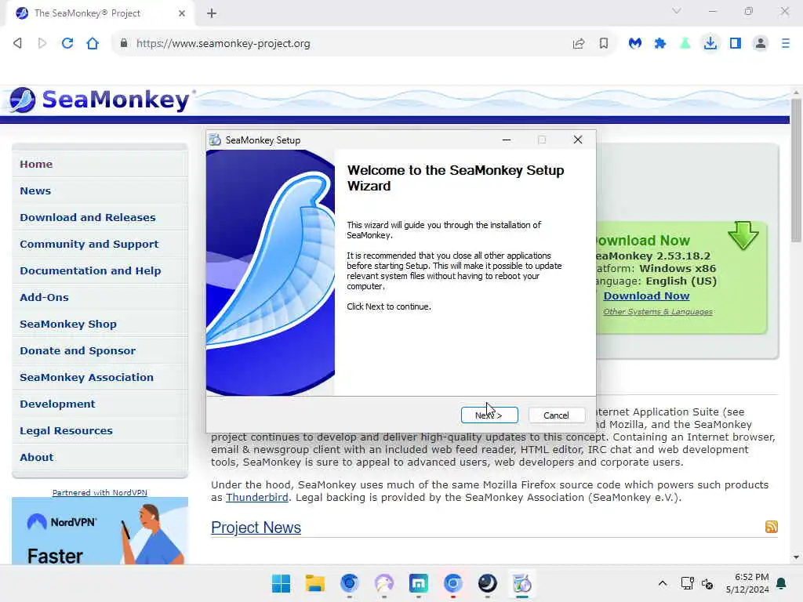This screenshot has height=602, width=803.
Task: Click the green download arrow graphic
Action: click(x=743, y=235)
